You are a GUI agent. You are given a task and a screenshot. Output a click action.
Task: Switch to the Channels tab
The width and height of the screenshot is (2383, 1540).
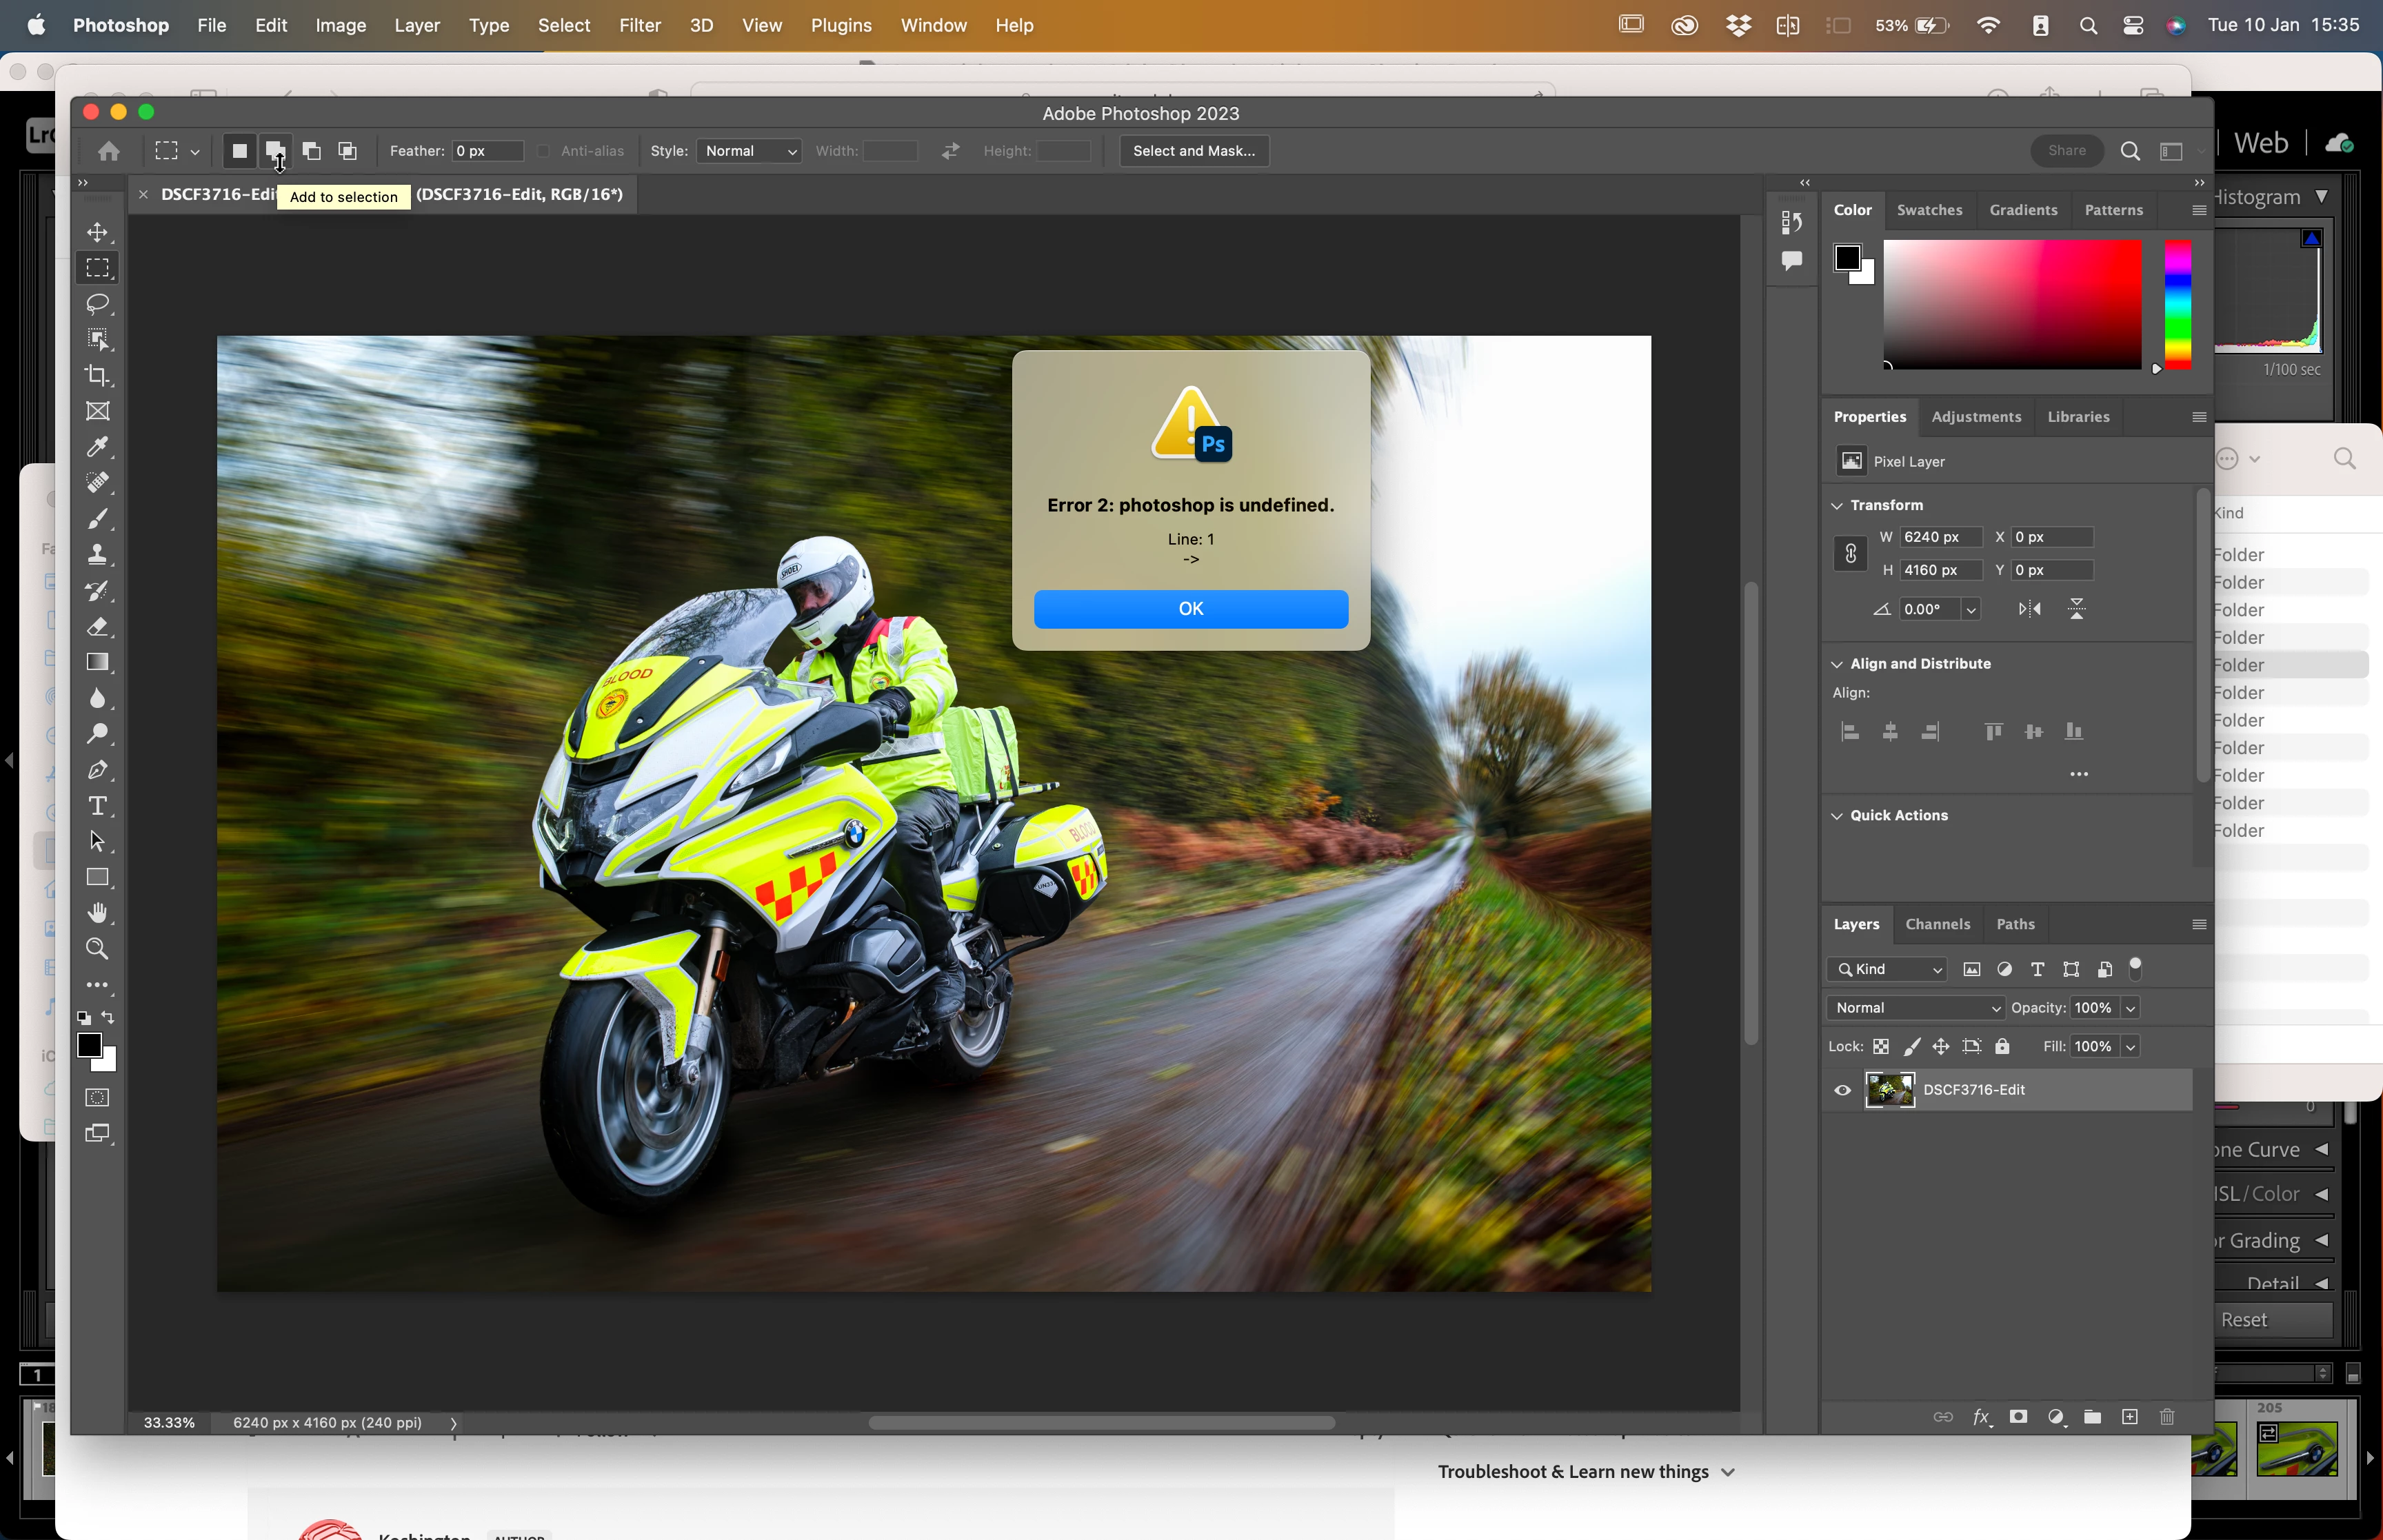point(1937,924)
